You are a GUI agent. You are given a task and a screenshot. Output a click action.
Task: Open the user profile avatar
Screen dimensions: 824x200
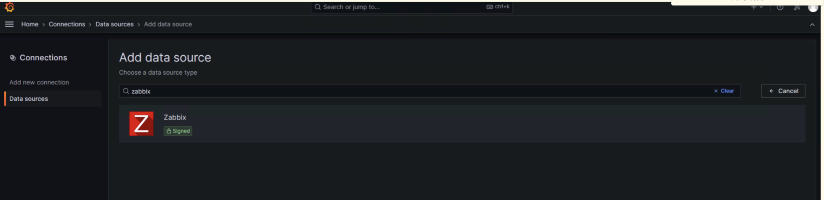(813, 8)
